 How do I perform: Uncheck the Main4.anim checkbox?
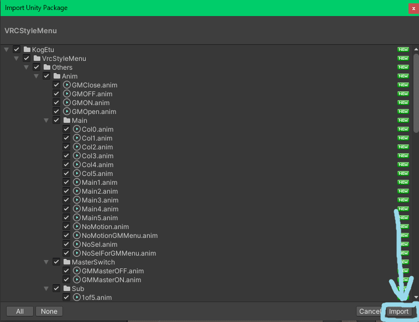(x=66, y=209)
